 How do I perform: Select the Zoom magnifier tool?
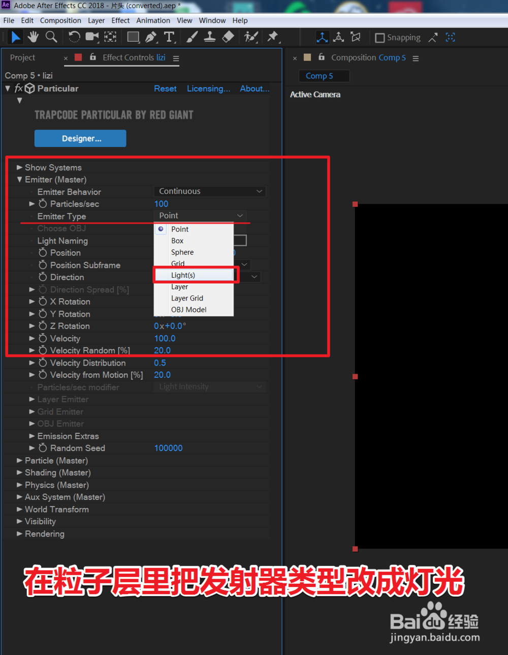tap(51, 37)
